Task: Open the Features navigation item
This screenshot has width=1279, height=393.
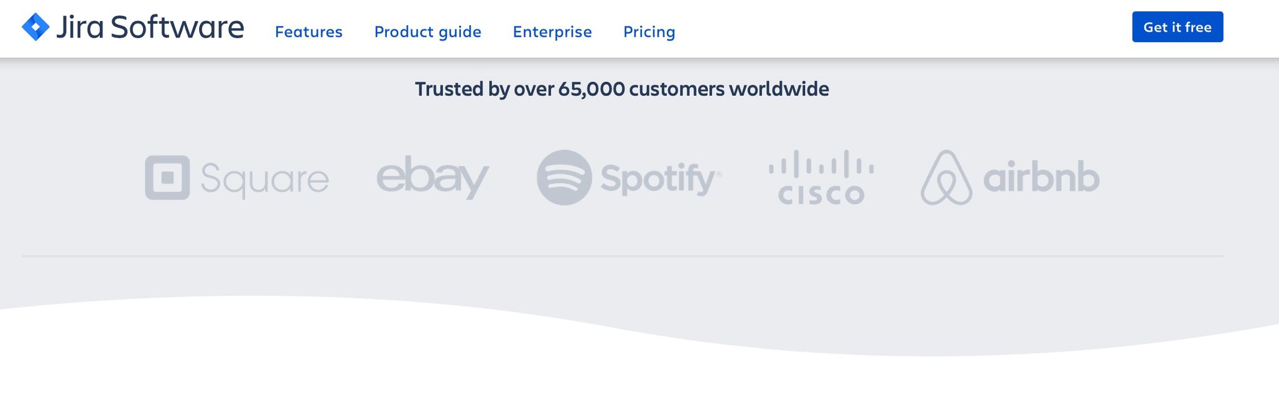Action: [309, 32]
